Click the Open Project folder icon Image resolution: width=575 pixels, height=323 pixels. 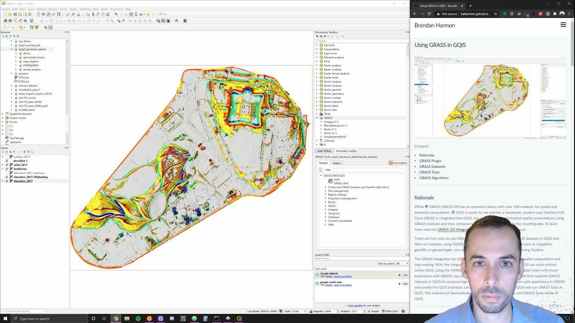coord(10,14)
